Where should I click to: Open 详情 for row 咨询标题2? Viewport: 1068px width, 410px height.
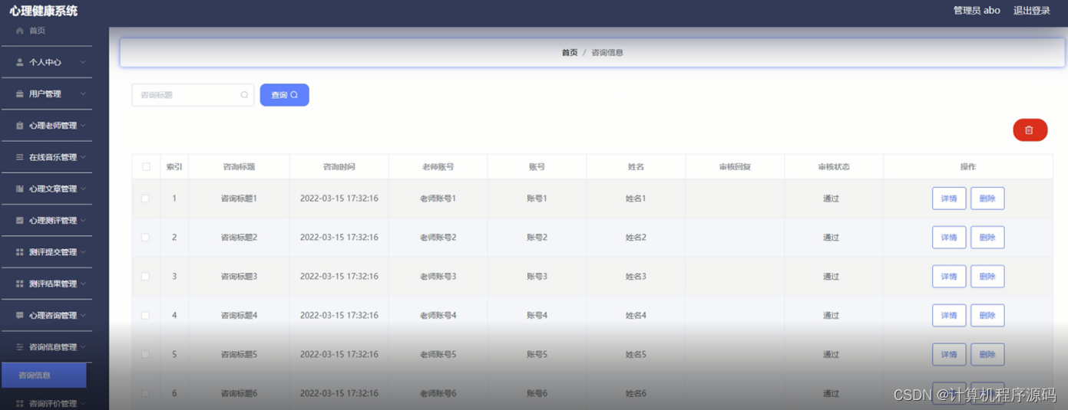tap(949, 238)
